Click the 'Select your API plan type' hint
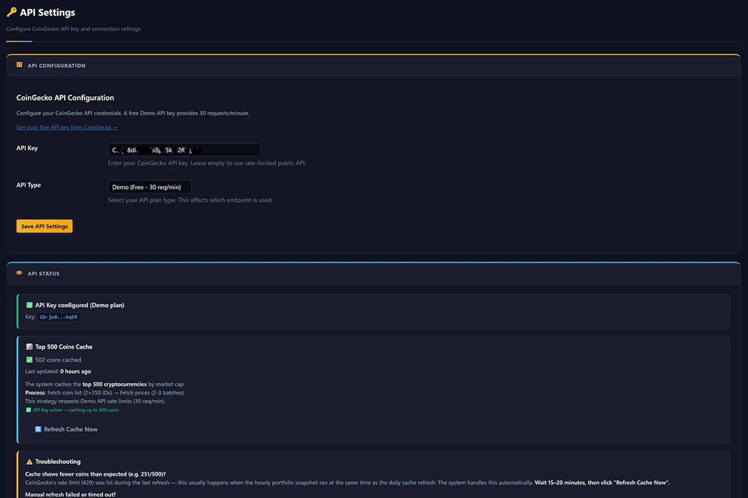Screen dimensions: 748x498 tap(190, 200)
